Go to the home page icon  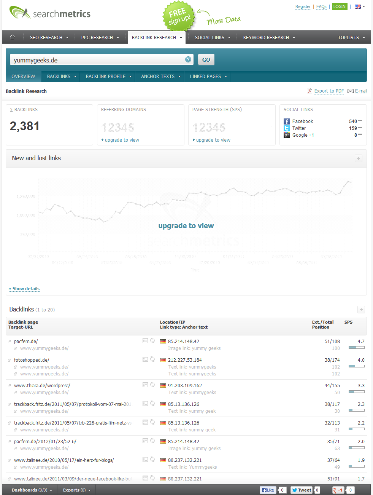coord(12,37)
